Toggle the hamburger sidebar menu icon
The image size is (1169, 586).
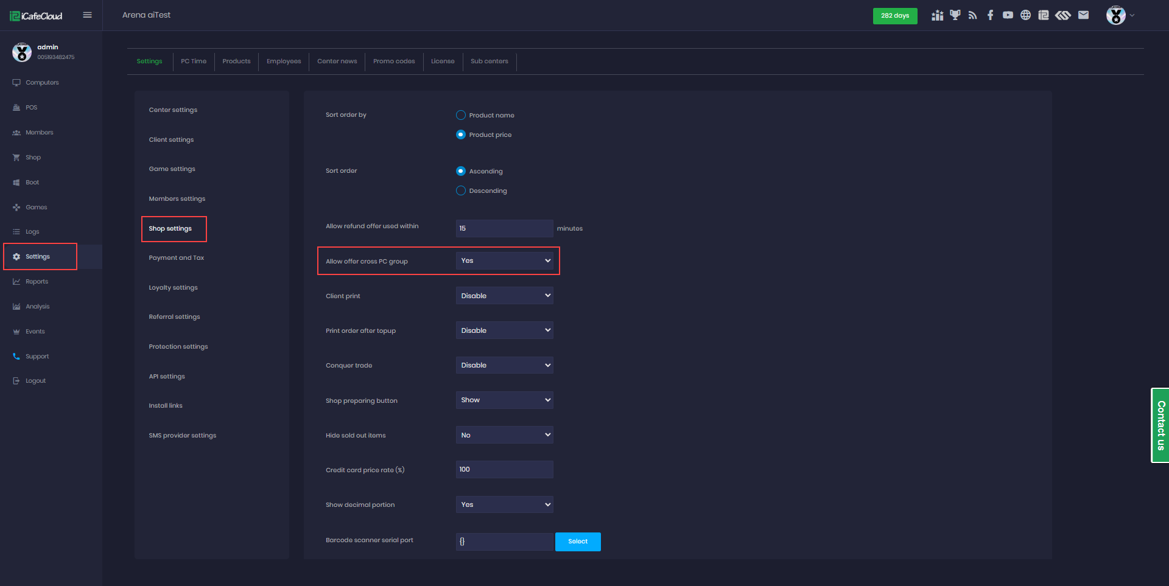[x=87, y=15]
